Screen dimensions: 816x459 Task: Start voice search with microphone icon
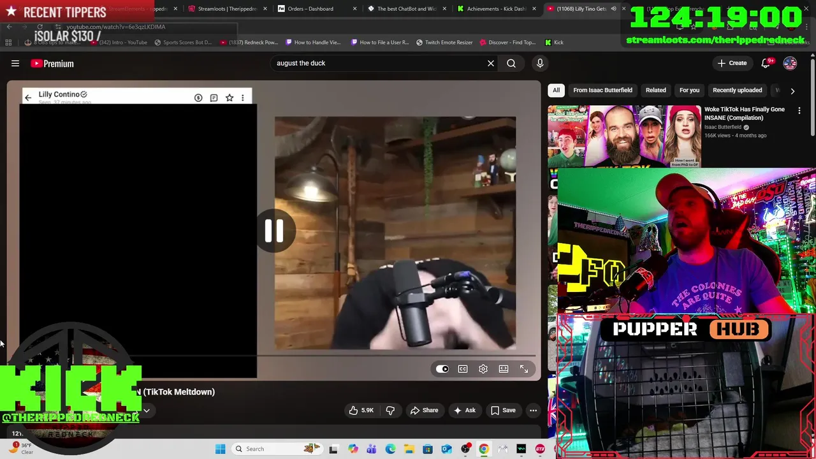[x=540, y=63]
